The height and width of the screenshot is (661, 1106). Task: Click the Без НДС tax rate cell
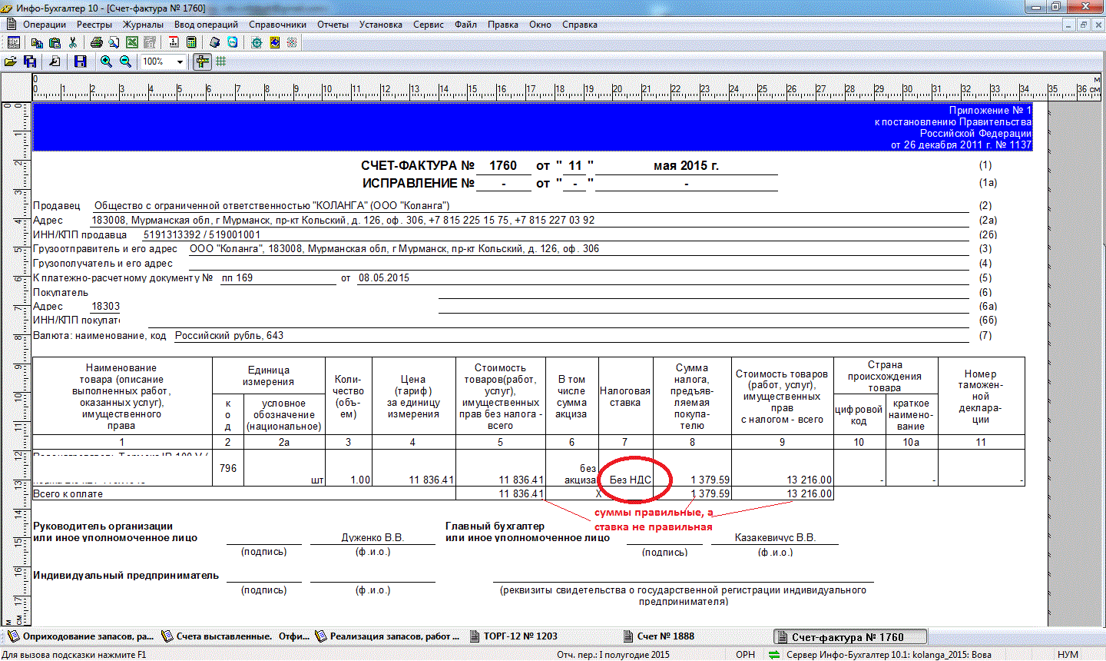(x=630, y=480)
